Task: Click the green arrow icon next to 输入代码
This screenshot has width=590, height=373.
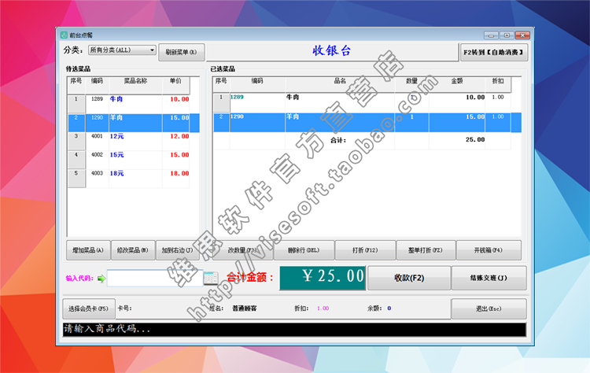Action: click(x=101, y=278)
